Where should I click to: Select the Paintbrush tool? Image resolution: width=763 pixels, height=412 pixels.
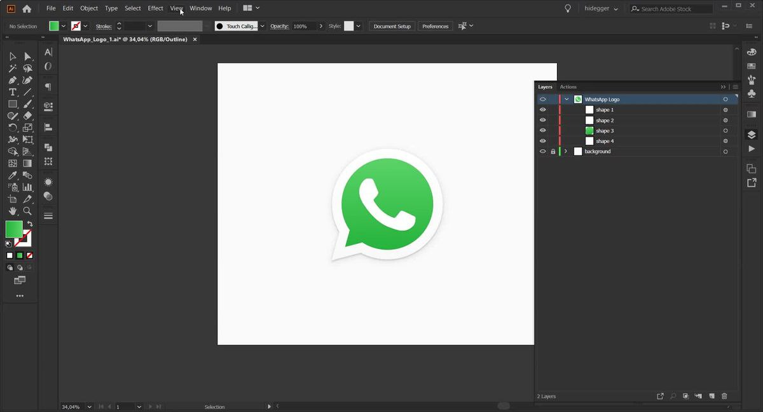27,104
